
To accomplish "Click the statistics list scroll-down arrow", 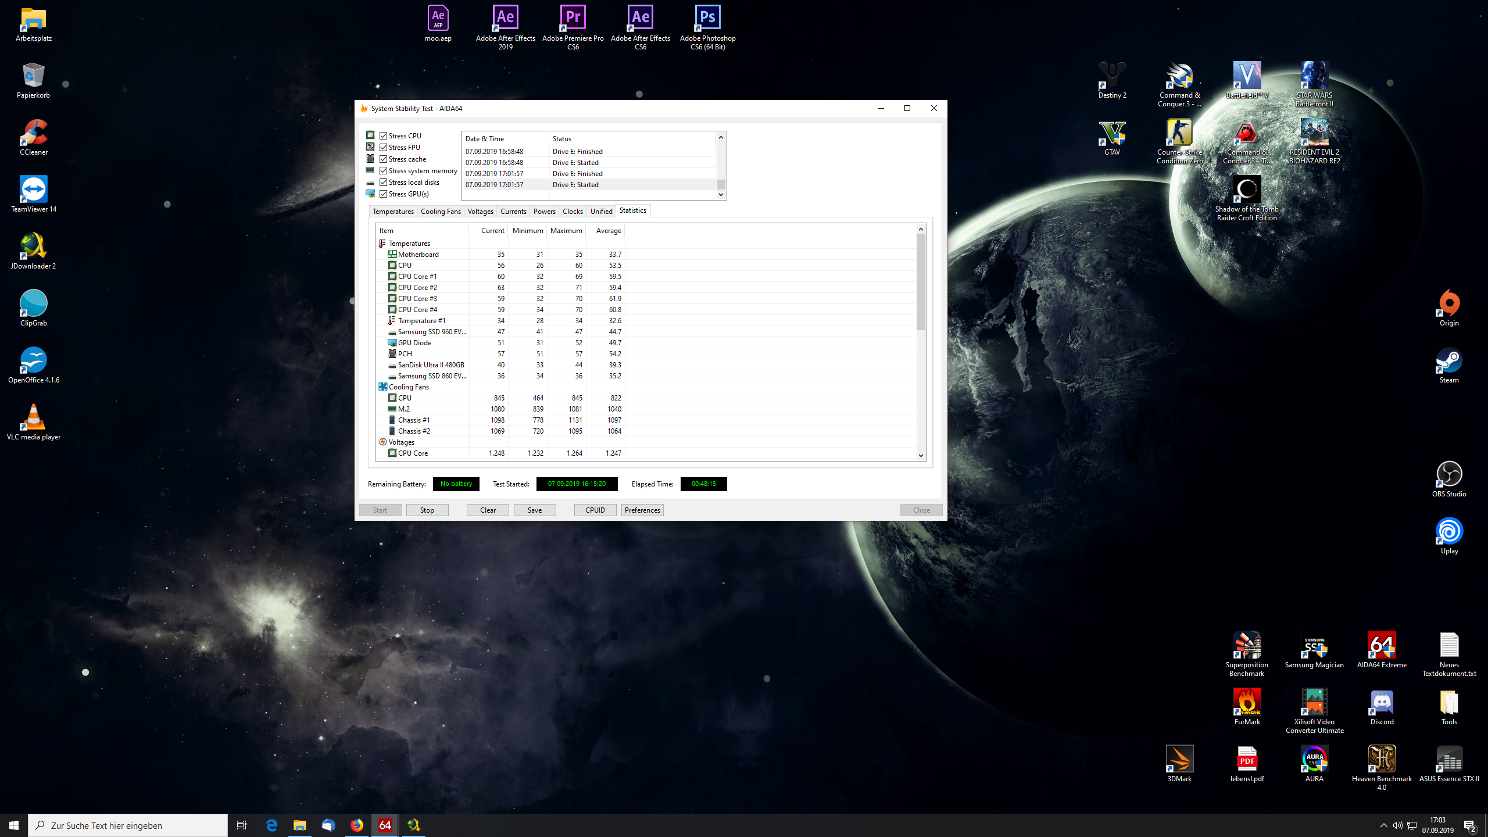I will point(921,455).
